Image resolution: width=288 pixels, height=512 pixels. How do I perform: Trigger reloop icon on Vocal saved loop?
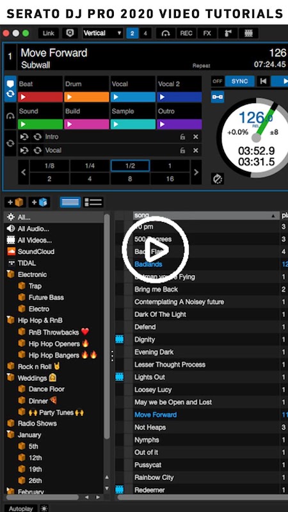pyautogui.click(x=24, y=150)
